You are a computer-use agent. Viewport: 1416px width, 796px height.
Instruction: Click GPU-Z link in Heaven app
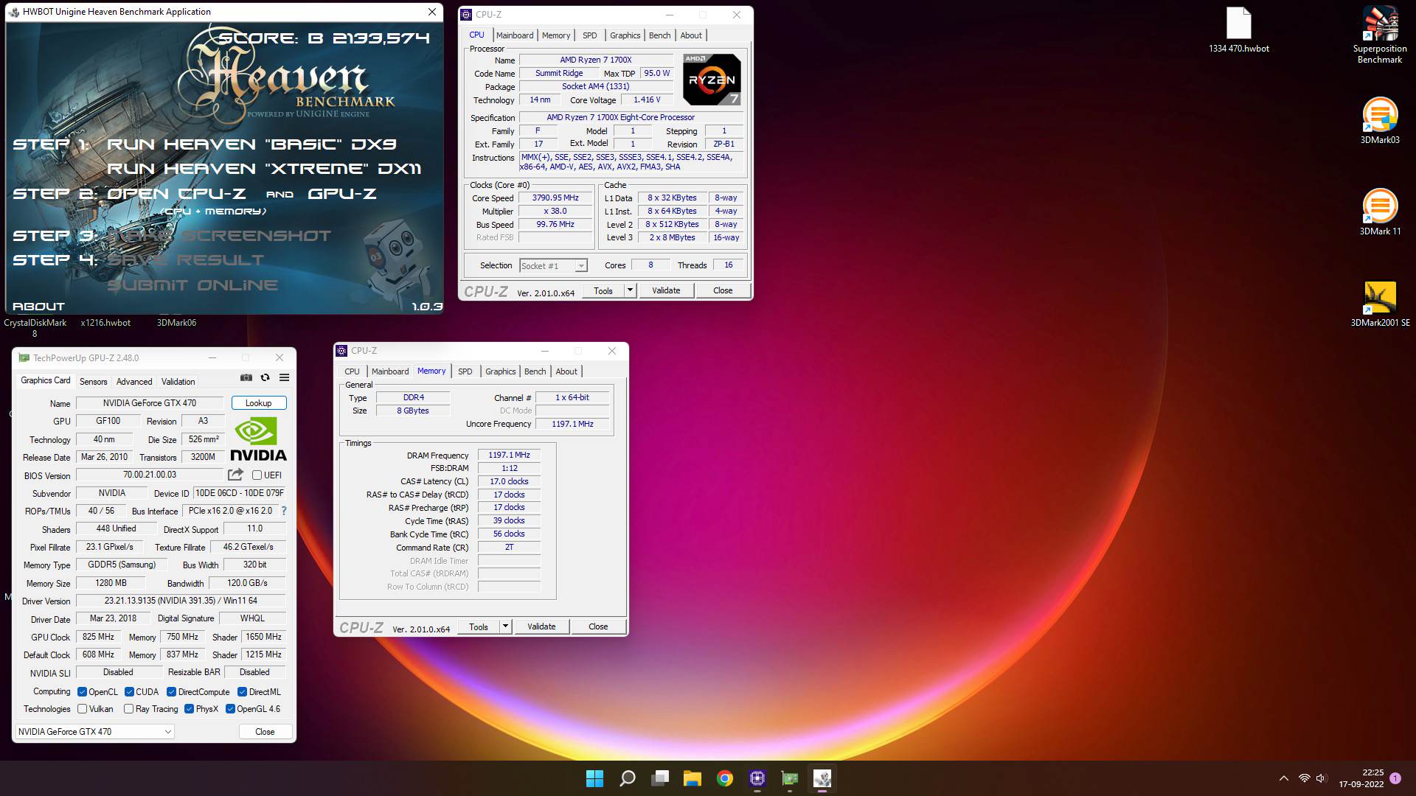point(342,194)
